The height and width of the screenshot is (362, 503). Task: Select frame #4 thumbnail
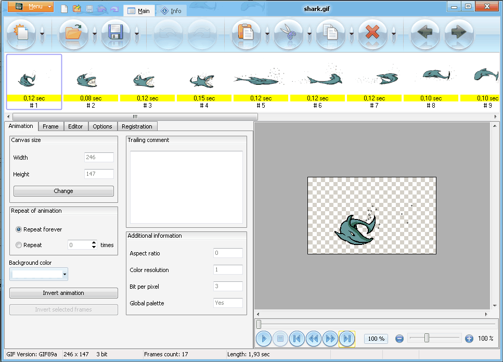point(204,82)
